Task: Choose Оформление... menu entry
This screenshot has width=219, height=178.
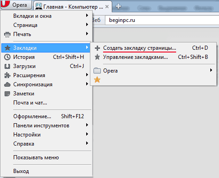Action: coord(47,116)
